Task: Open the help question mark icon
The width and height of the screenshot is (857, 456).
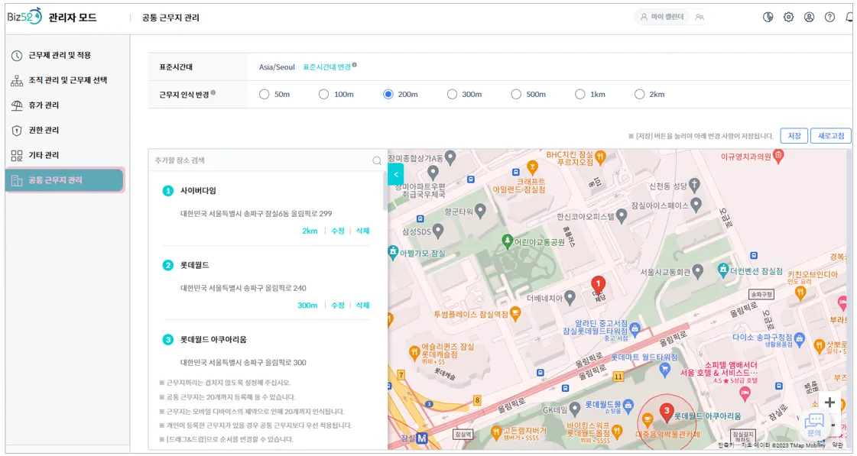Action: click(x=829, y=17)
